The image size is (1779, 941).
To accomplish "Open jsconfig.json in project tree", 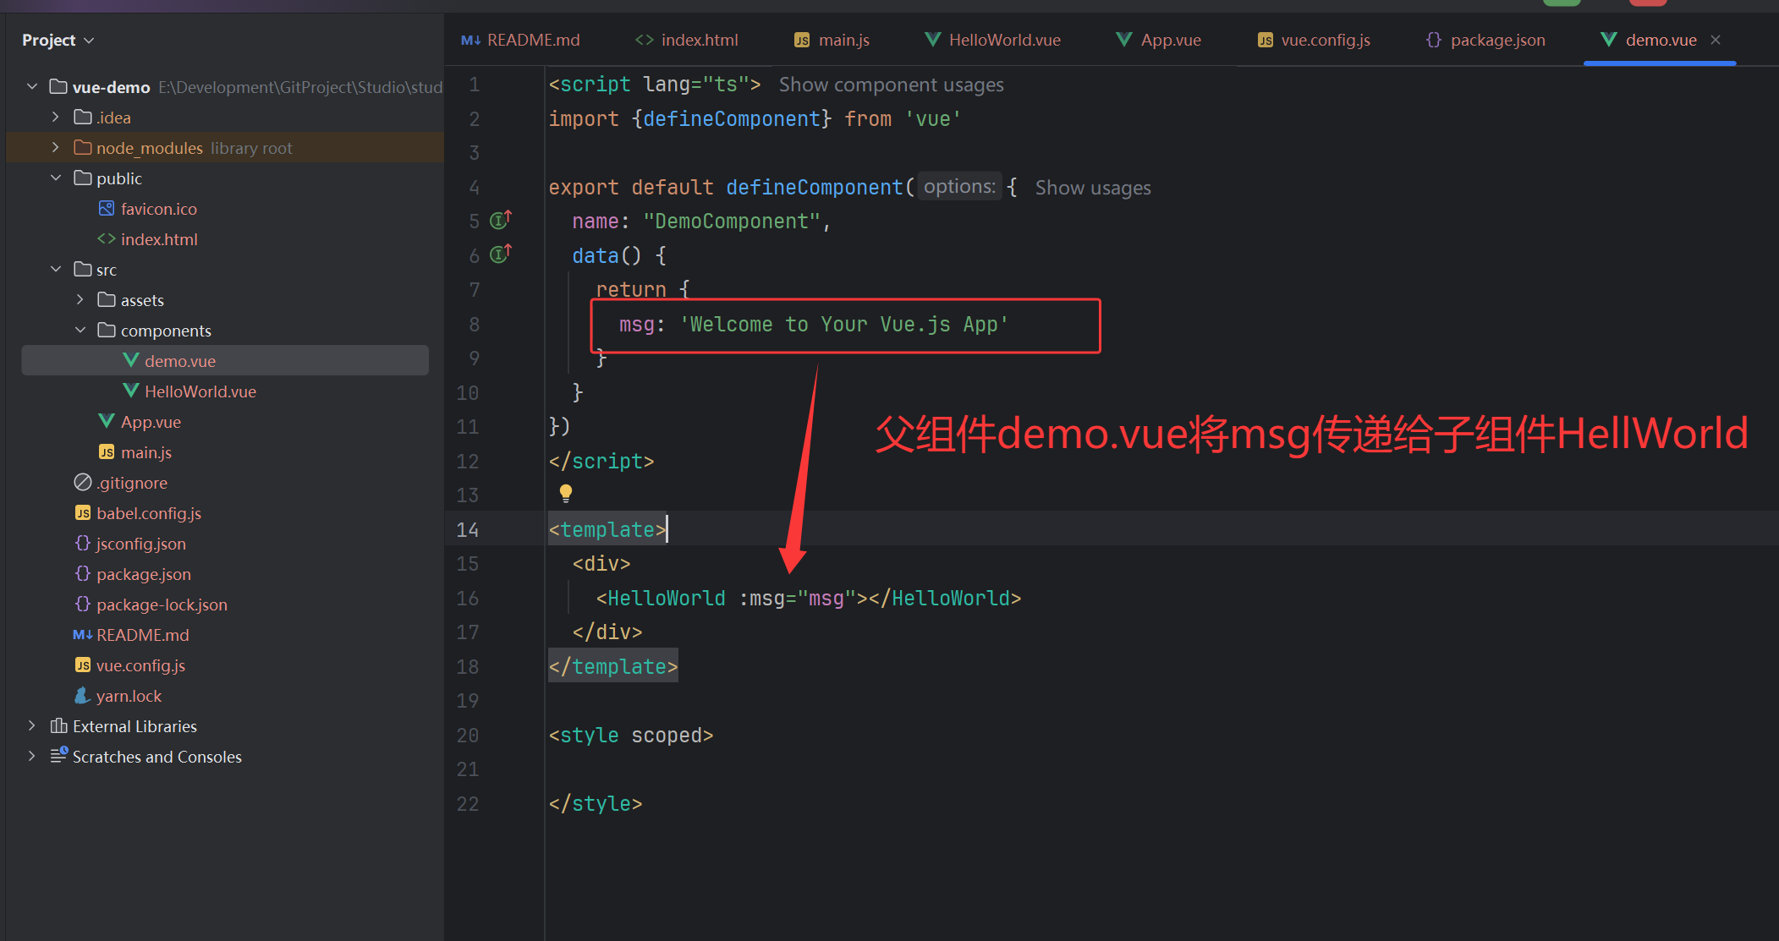I will (x=140, y=544).
